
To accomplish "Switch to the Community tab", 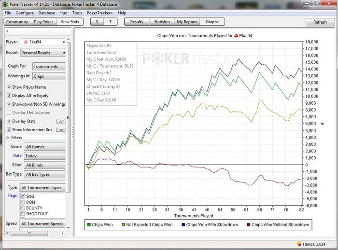I will pyautogui.click(x=17, y=22).
